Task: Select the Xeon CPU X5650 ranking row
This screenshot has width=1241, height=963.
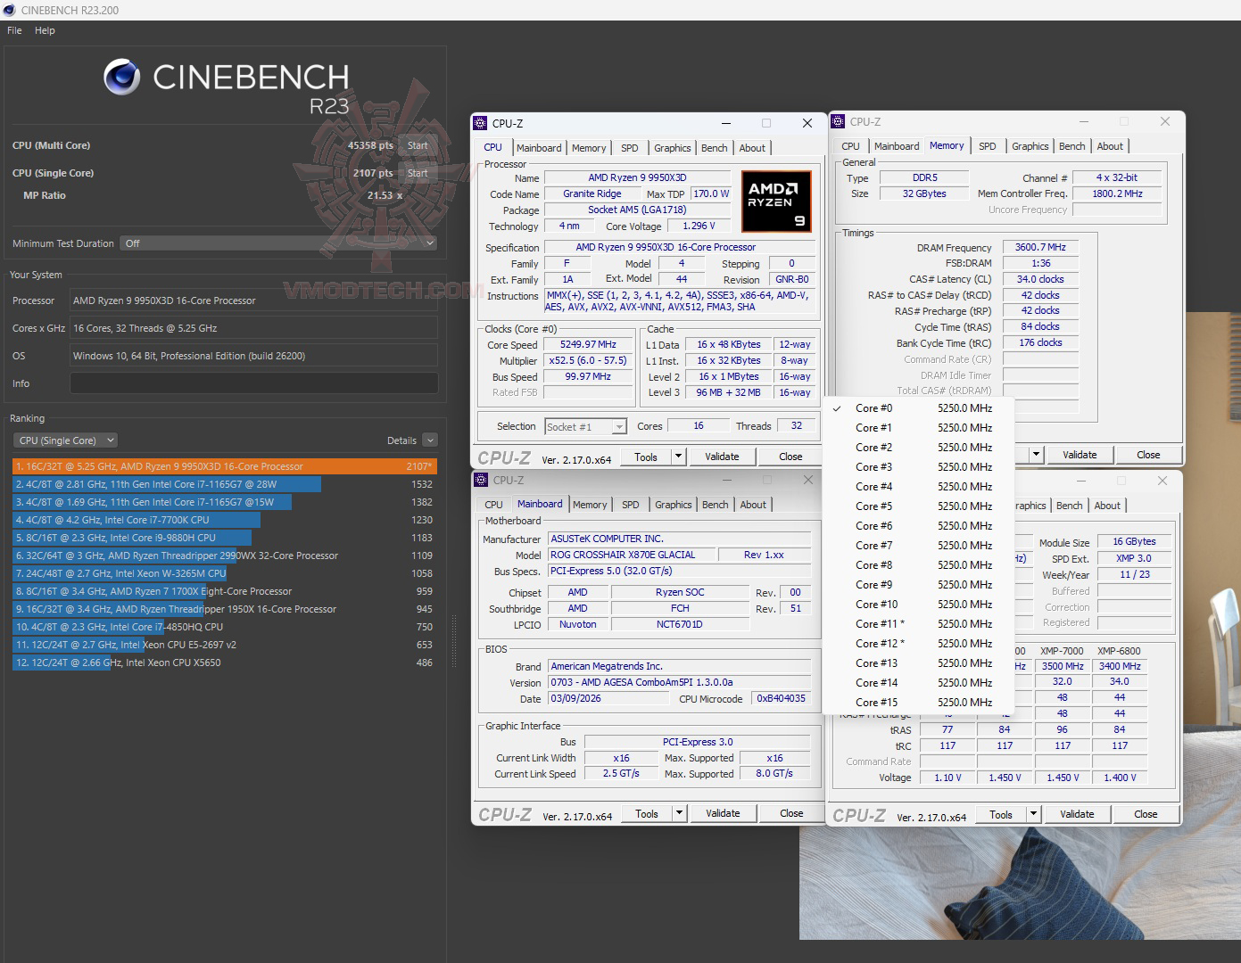Action: click(225, 663)
